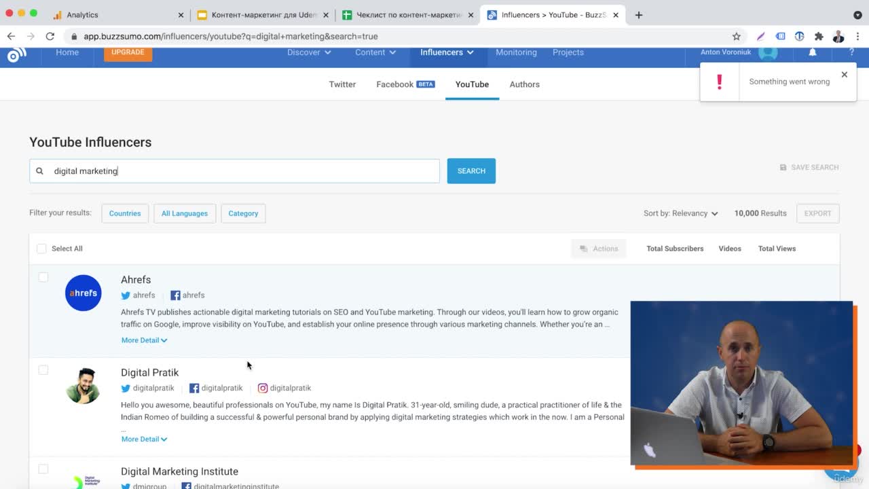
Task: Sort by Total Views column
Action: tap(777, 249)
